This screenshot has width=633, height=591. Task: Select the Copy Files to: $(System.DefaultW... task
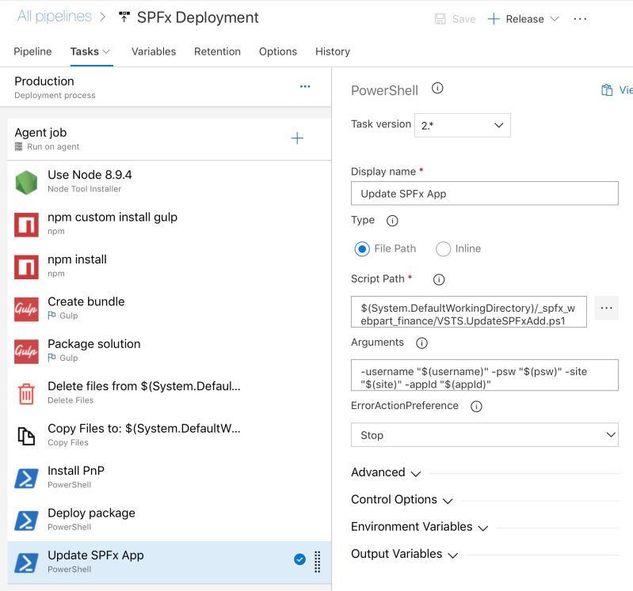click(x=170, y=435)
